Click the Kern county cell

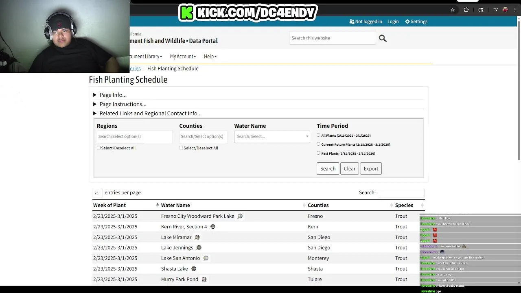(313, 227)
